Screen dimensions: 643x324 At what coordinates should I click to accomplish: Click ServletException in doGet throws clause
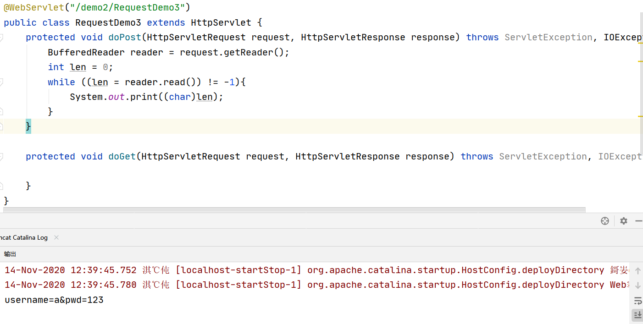[x=543, y=156]
